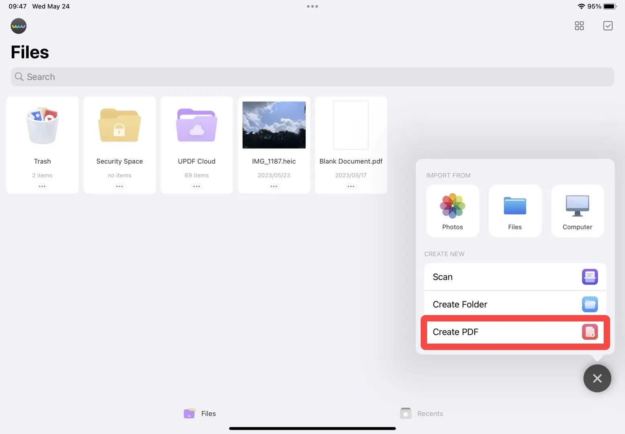Open the Files import option
This screenshot has width=625, height=434.
[515, 211]
